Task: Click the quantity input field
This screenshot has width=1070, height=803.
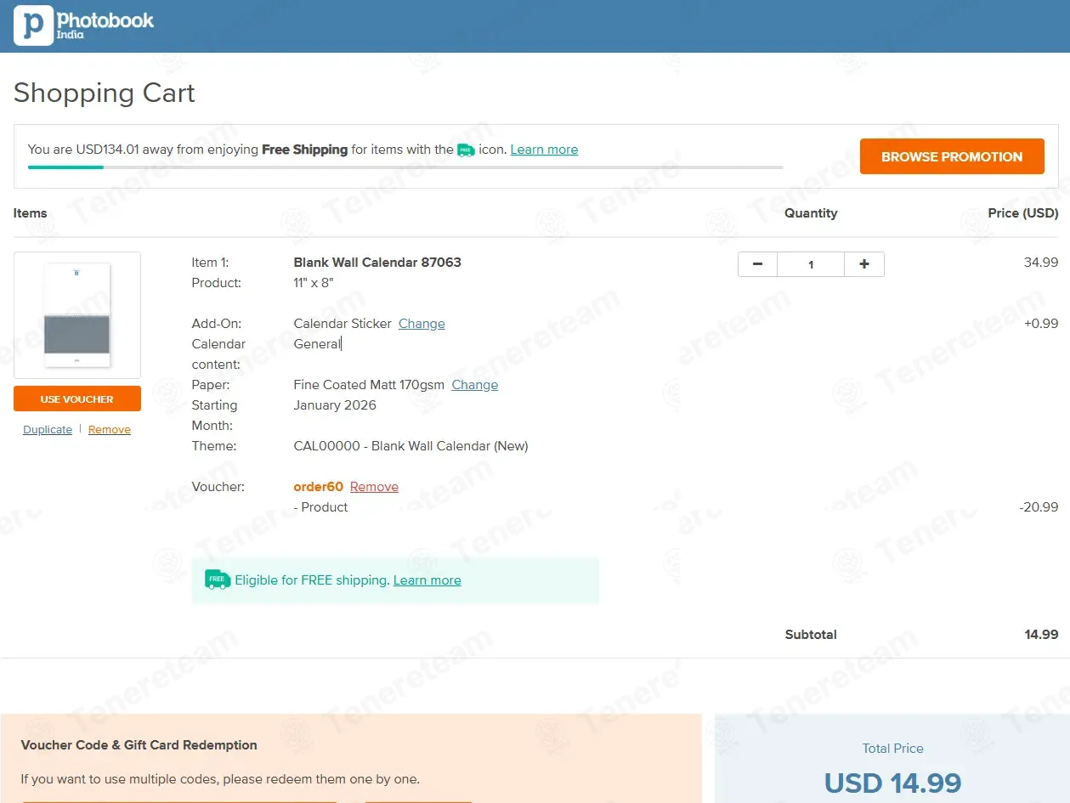Action: [x=811, y=264]
